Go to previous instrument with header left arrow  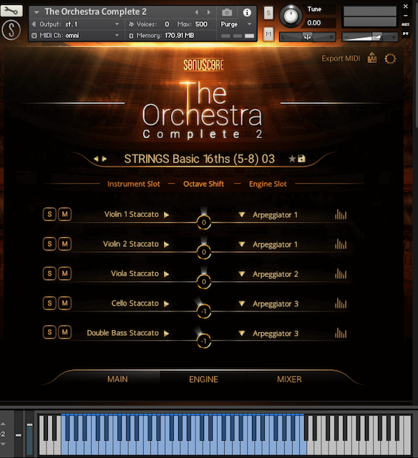(x=197, y=12)
